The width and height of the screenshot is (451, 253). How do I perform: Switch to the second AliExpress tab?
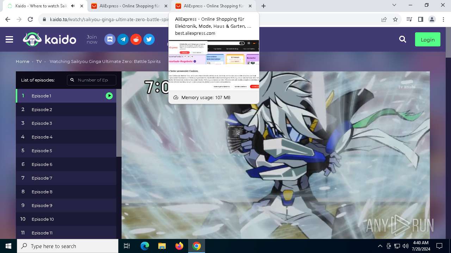click(x=214, y=6)
